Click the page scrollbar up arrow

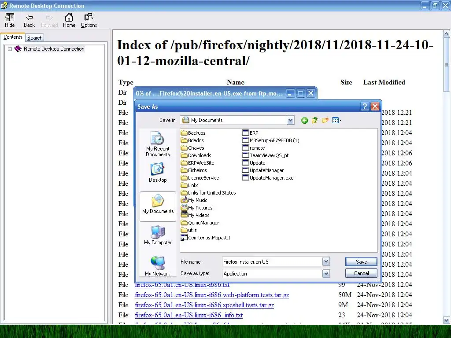pyautogui.click(x=446, y=34)
